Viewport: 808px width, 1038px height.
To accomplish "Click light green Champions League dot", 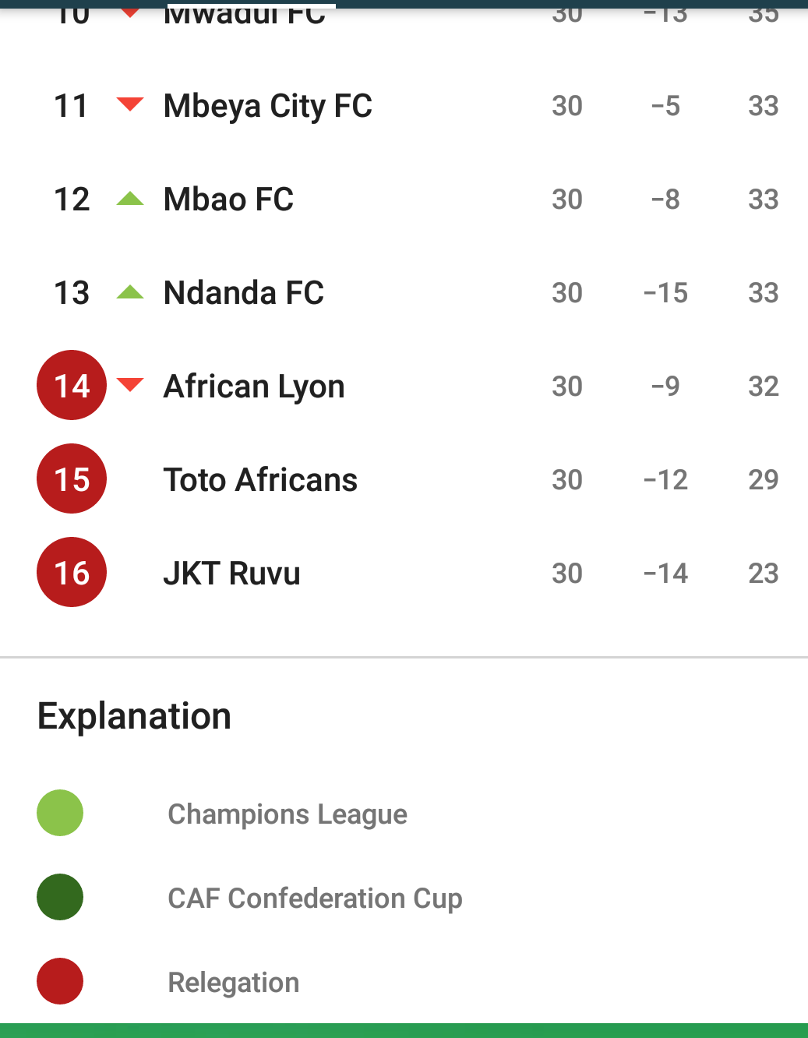I will point(60,813).
